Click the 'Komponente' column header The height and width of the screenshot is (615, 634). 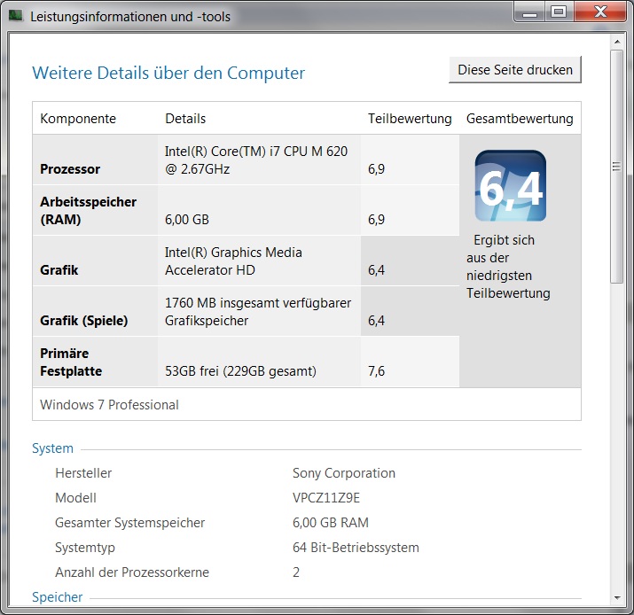pos(78,119)
